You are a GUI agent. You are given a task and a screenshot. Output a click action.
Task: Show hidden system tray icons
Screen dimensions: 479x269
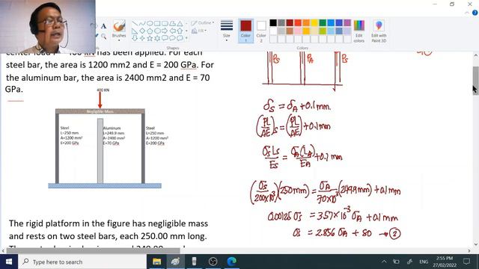[384, 262]
